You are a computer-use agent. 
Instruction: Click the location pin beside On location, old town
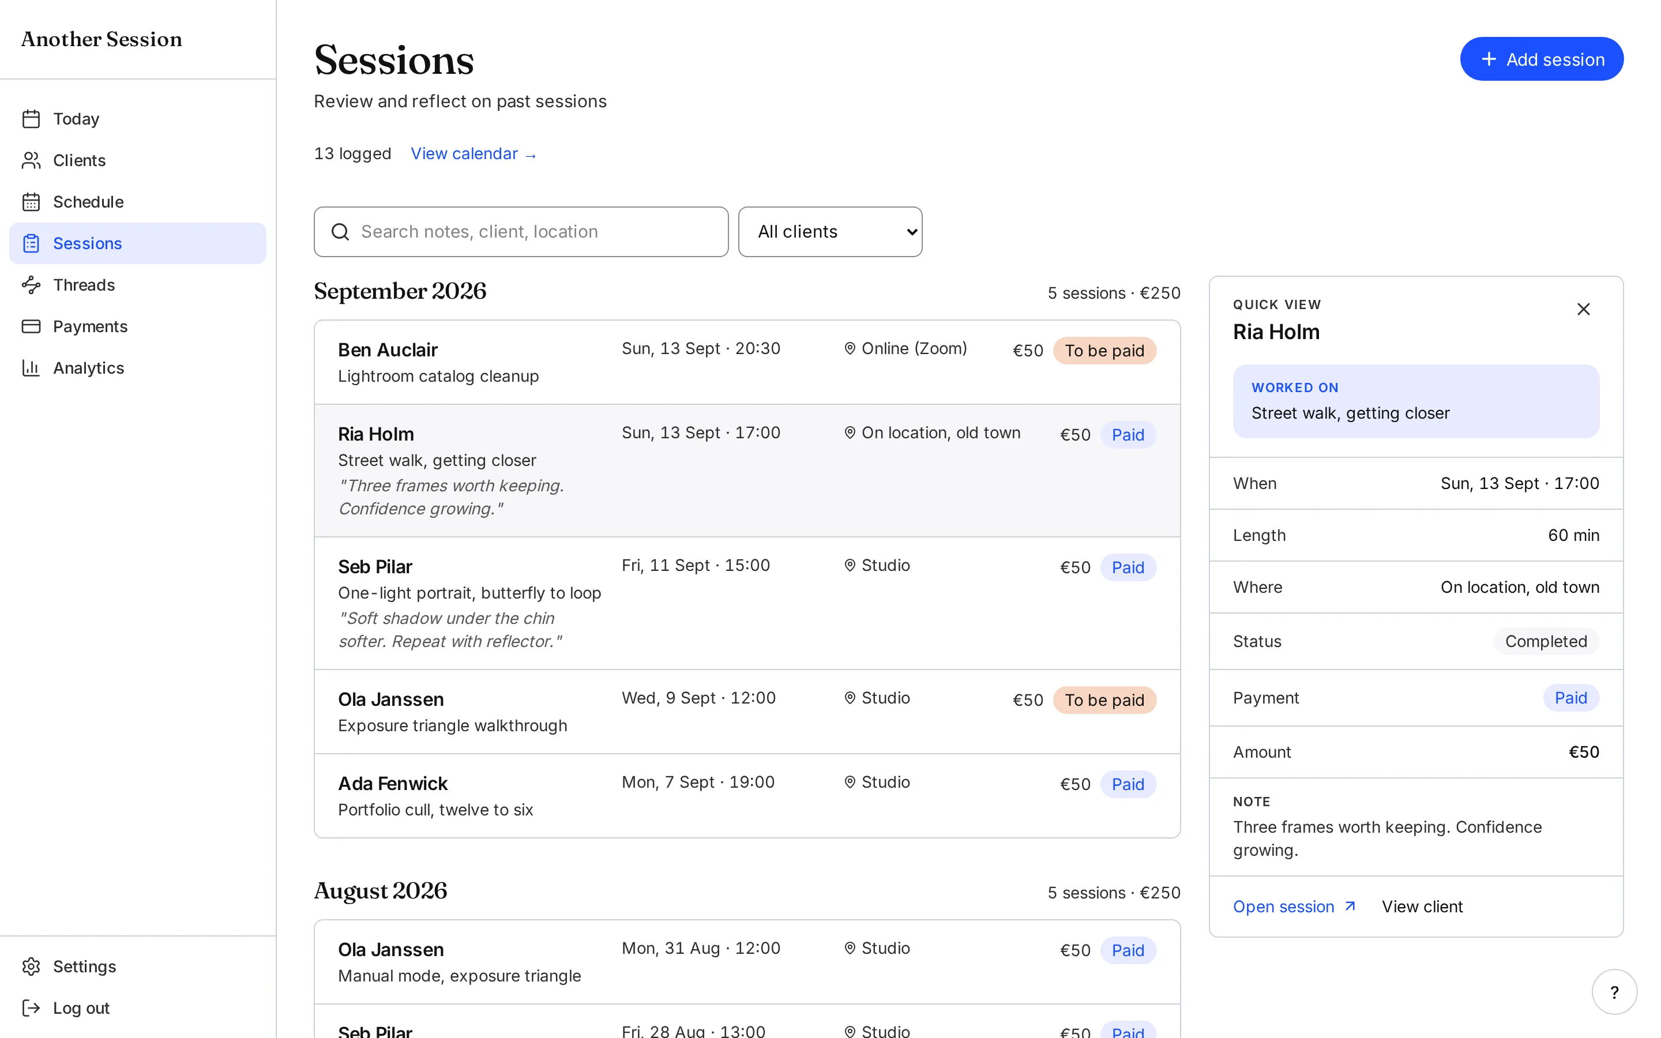pos(850,433)
